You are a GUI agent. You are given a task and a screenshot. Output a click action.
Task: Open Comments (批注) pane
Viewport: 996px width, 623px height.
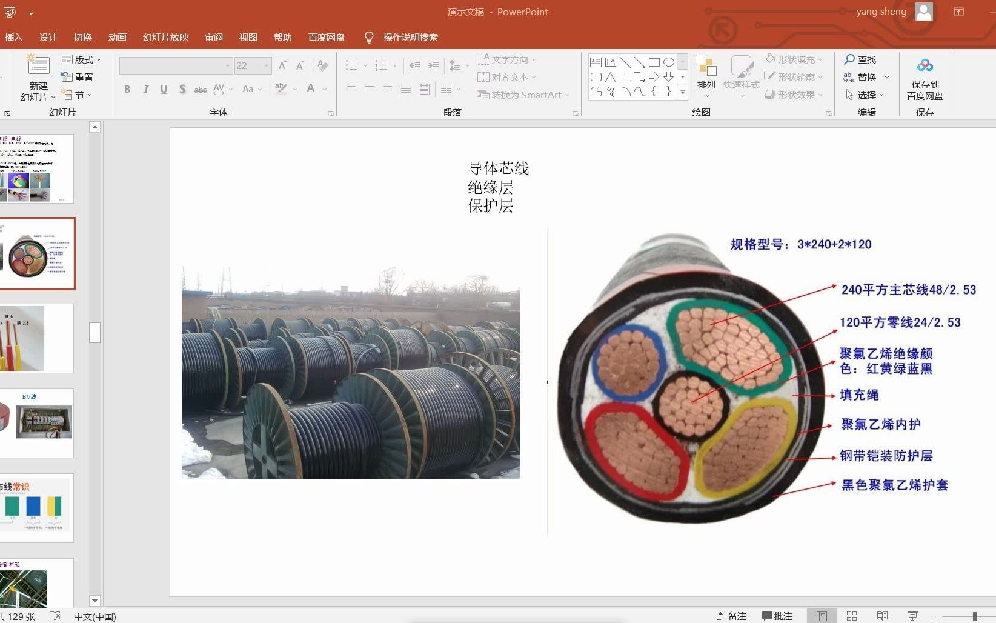[777, 616]
